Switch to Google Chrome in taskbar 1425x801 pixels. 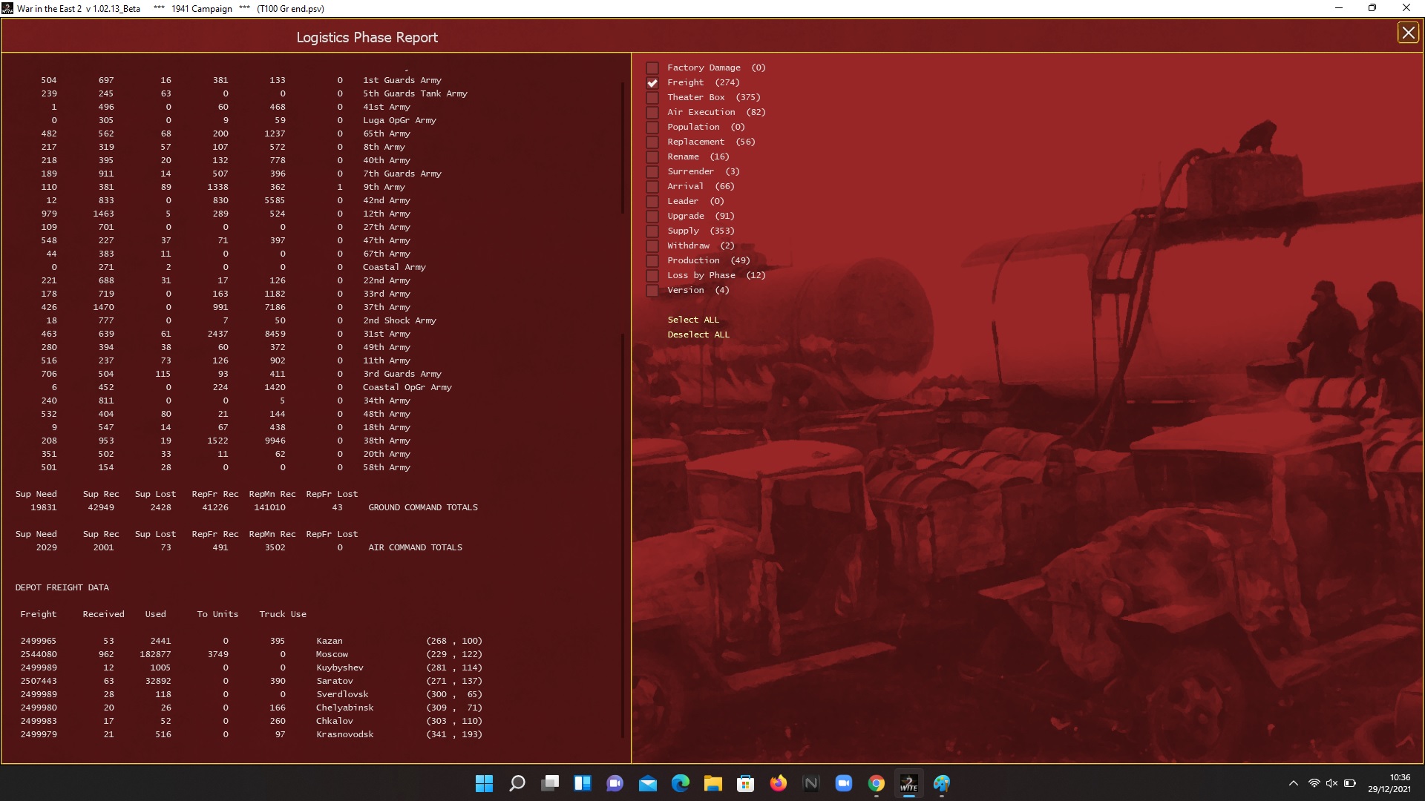pyautogui.click(x=876, y=783)
